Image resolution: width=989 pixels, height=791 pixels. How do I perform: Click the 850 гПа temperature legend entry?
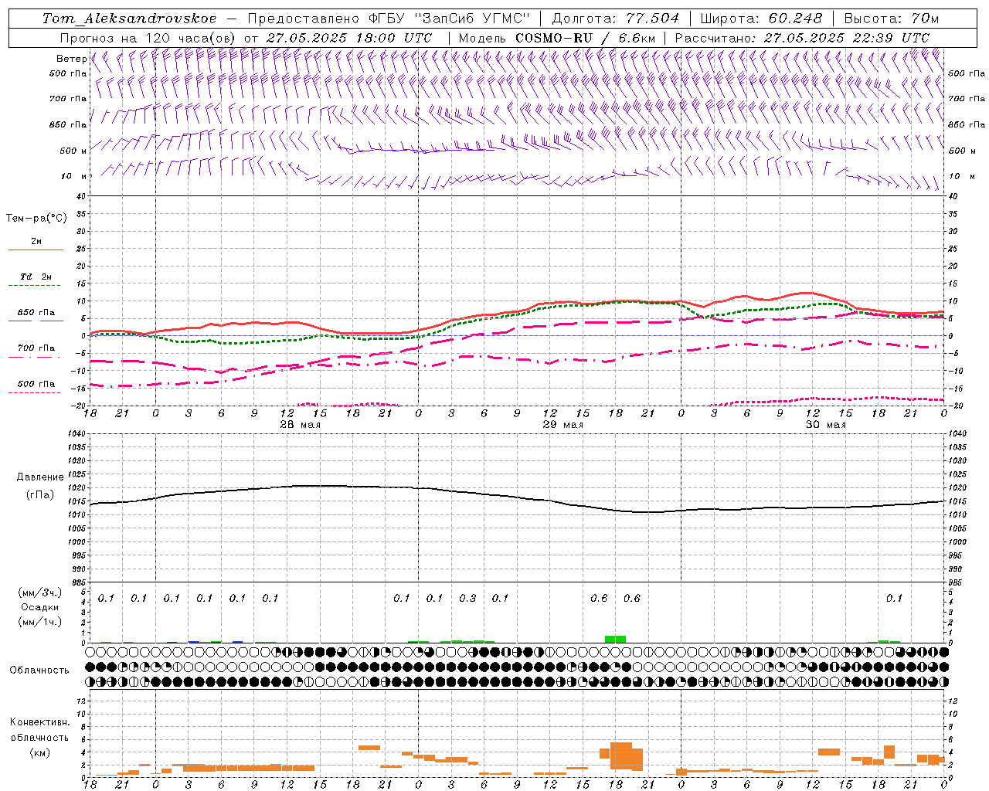pyautogui.click(x=36, y=313)
